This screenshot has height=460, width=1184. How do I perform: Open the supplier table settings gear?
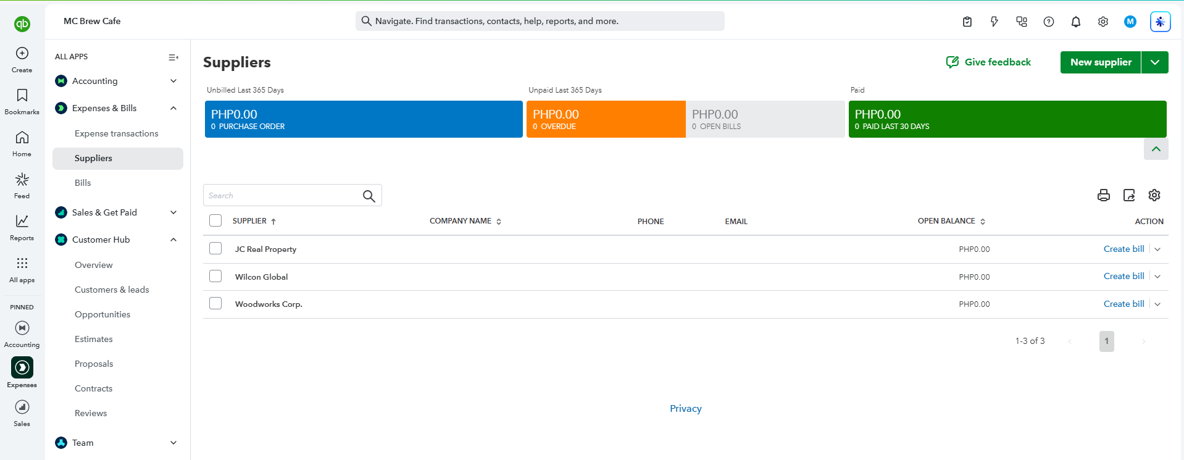point(1154,195)
